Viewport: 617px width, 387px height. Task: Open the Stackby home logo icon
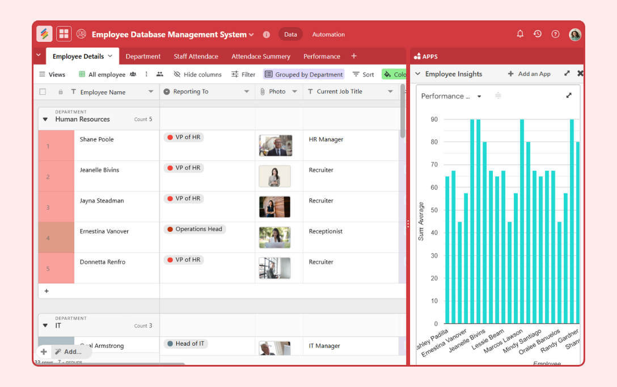[44, 33]
